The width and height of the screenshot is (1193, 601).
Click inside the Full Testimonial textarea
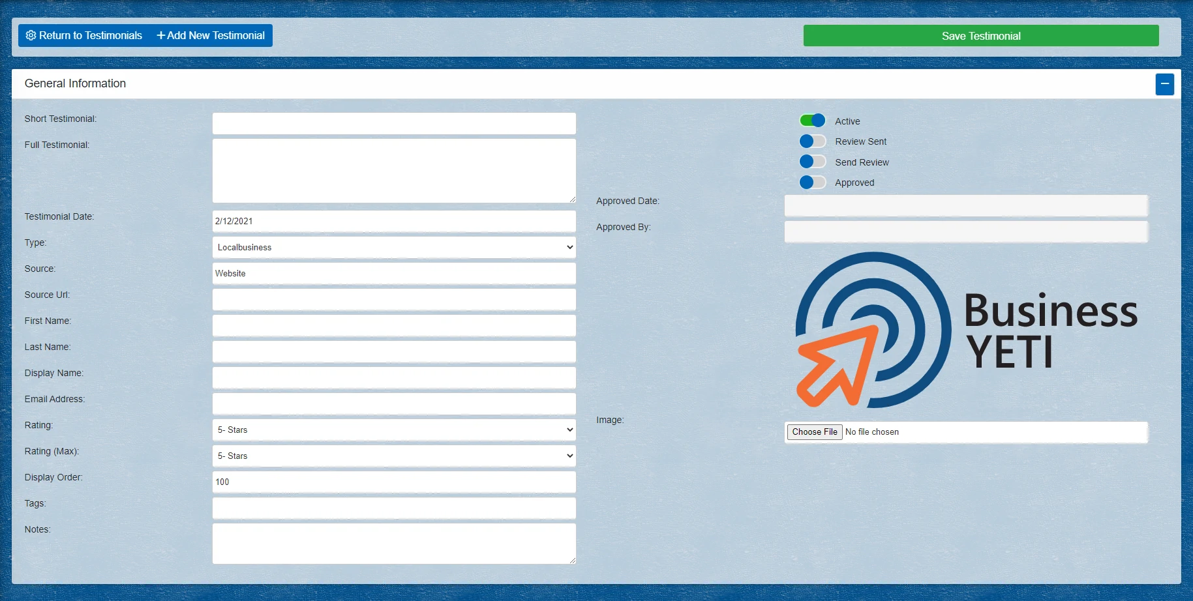[394, 171]
